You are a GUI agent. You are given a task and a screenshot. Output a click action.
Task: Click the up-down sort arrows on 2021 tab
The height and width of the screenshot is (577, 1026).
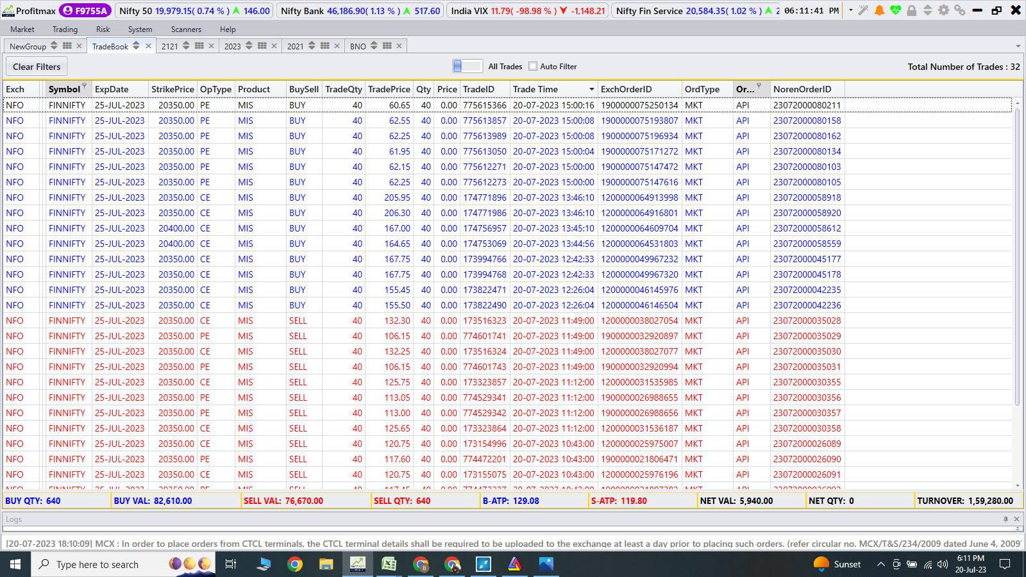[x=312, y=46]
